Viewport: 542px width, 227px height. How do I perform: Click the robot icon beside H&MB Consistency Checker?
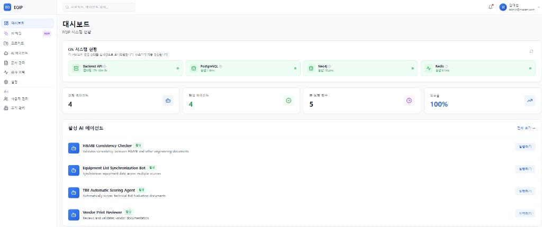pos(74,148)
